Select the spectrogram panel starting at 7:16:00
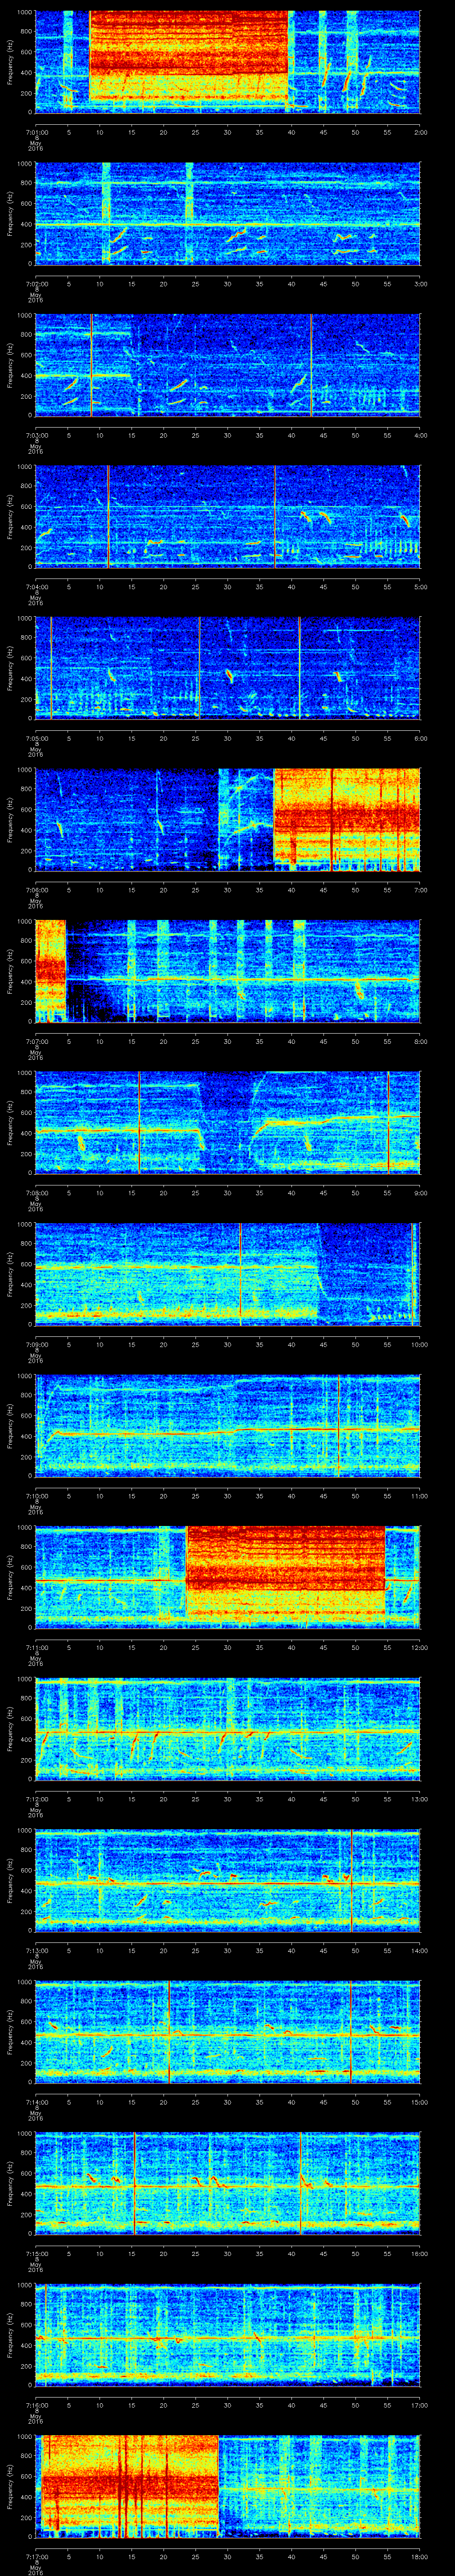The width and height of the screenshot is (455, 2576). tap(228, 2334)
